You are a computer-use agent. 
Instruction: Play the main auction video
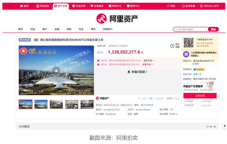point(56,71)
